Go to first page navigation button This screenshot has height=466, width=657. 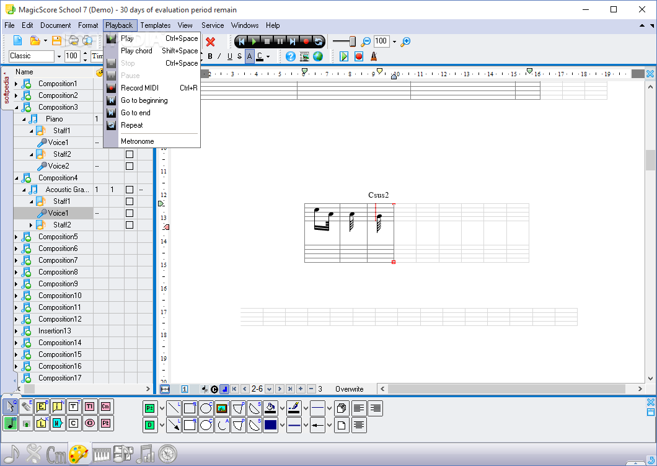[234, 389]
